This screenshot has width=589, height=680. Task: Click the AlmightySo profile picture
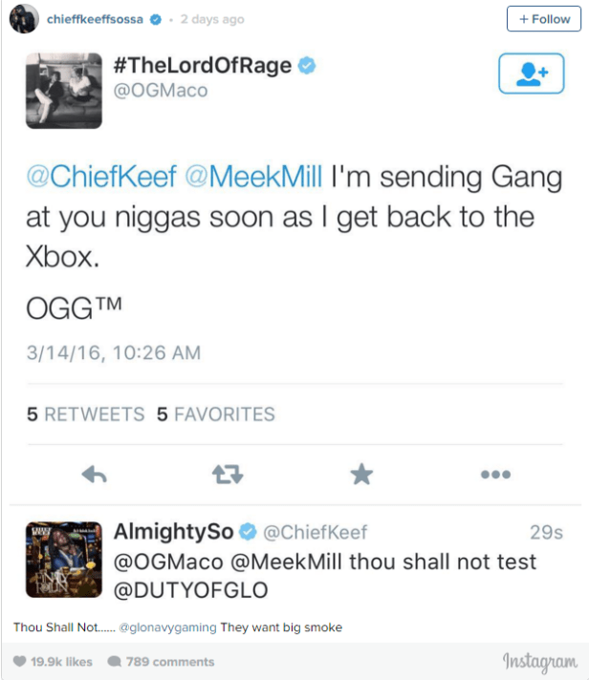coord(64,560)
